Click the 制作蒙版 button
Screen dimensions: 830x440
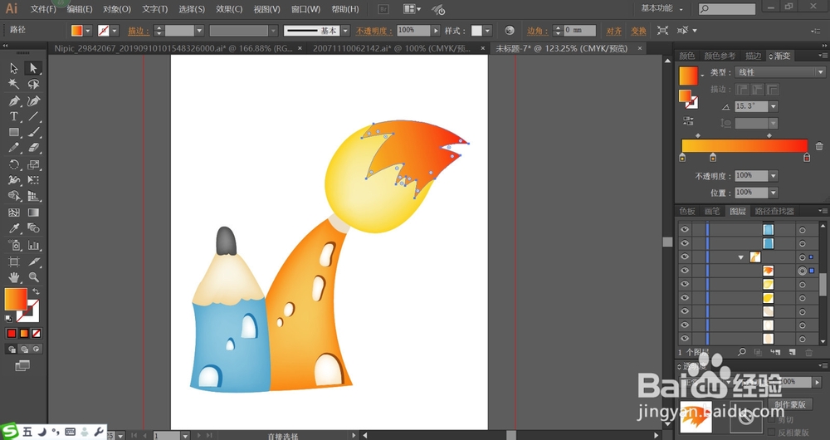(790, 404)
